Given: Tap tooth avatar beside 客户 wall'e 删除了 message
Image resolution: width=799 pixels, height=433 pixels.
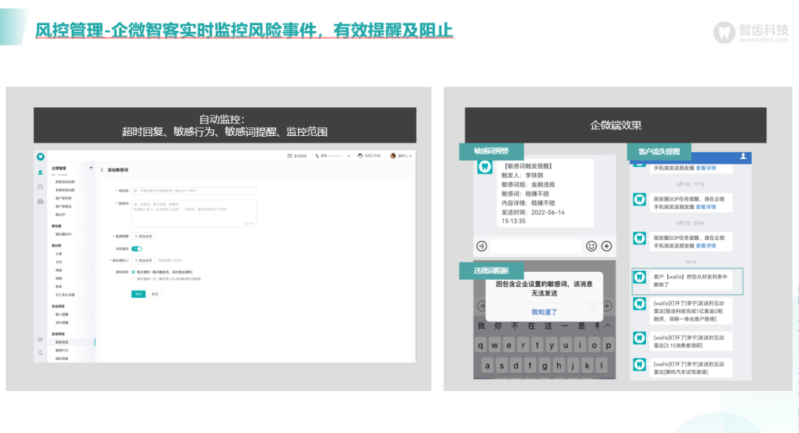Looking at the screenshot, I should 639,277.
